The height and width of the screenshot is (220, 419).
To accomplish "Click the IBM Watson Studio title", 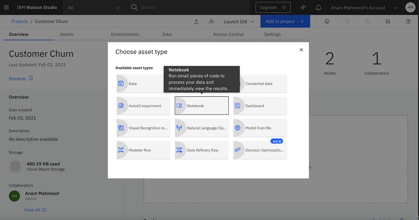I will coord(37,7).
